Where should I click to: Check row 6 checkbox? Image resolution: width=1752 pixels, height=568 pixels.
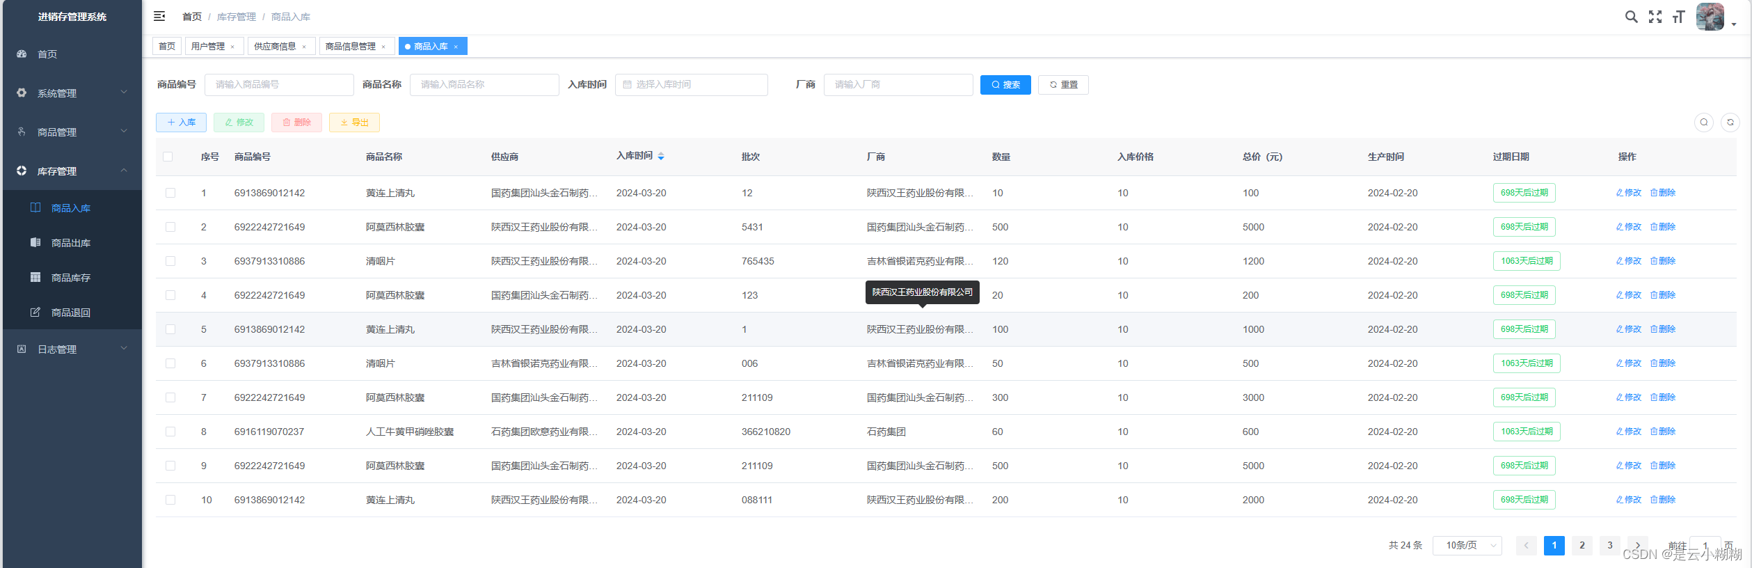[170, 363]
